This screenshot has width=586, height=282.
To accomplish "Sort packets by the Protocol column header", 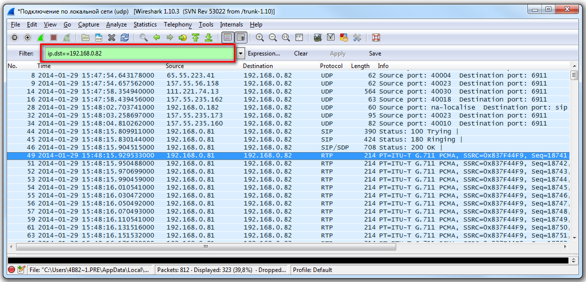I will tap(331, 66).
